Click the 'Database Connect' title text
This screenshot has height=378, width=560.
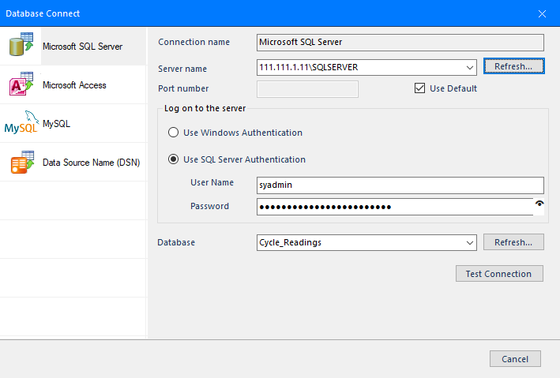click(x=43, y=13)
